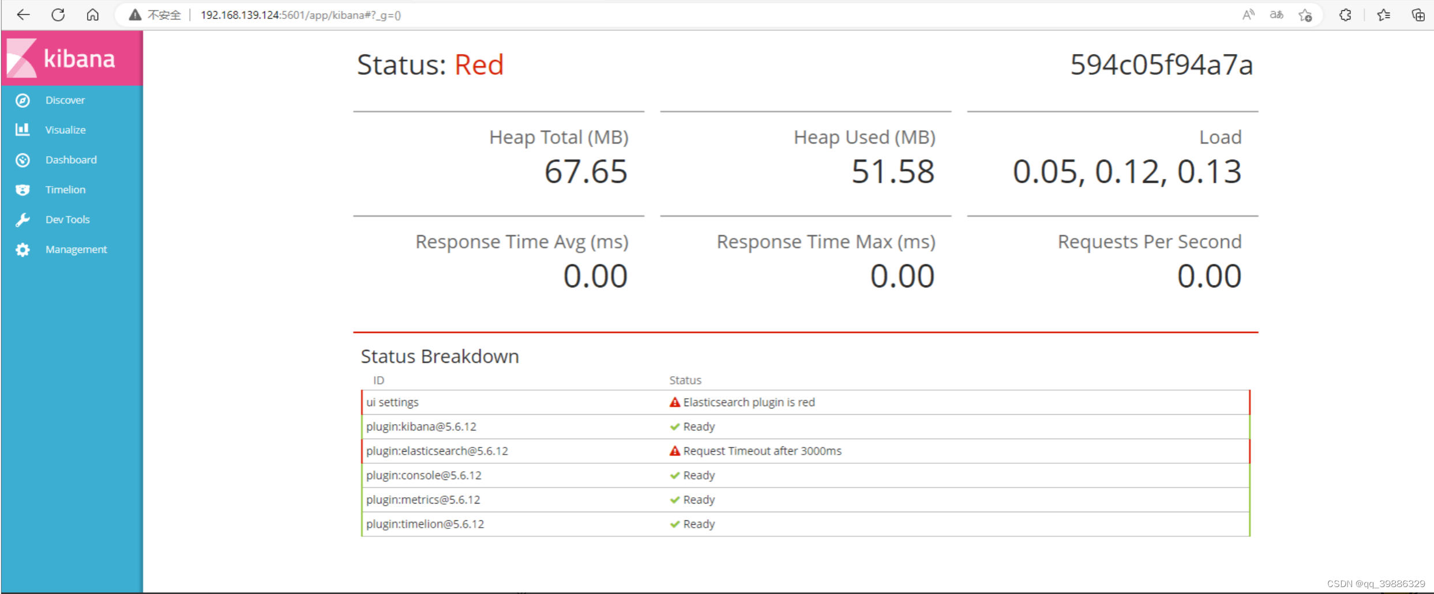This screenshot has height=594, width=1434.
Task: Click checkmark in plugin:metrics row
Action: coord(674,500)
